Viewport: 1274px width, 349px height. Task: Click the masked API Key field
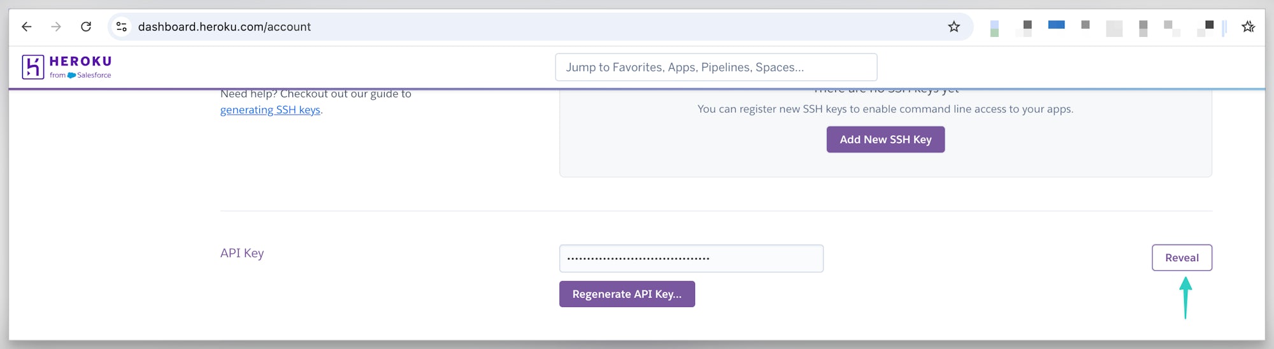coord(691,259)
